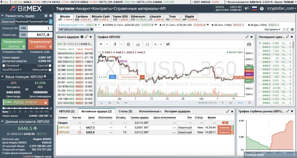Expand the XBTUSD chart panel to fullscreen
Viewport: 297px width, 158px height.
(x=247, y=37)
